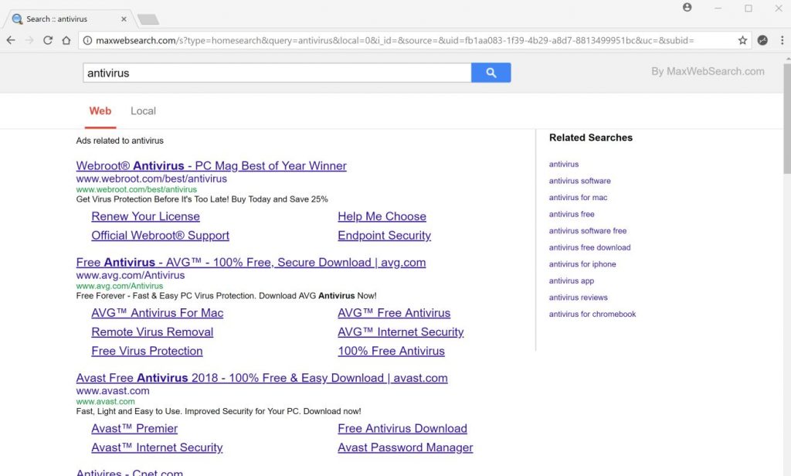Open Avast Internet Security link
The width and height of the screenshot is (791, 476).
157,447
